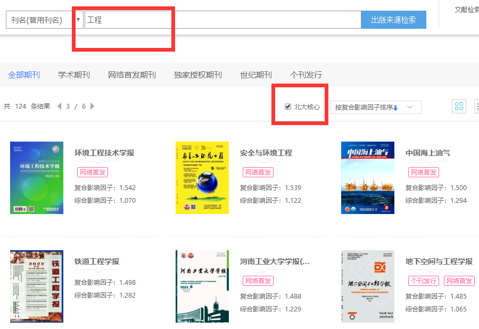This screenshot has height=329, width=479.
Task: Switch to grid view layout icon
Action: 459,106
